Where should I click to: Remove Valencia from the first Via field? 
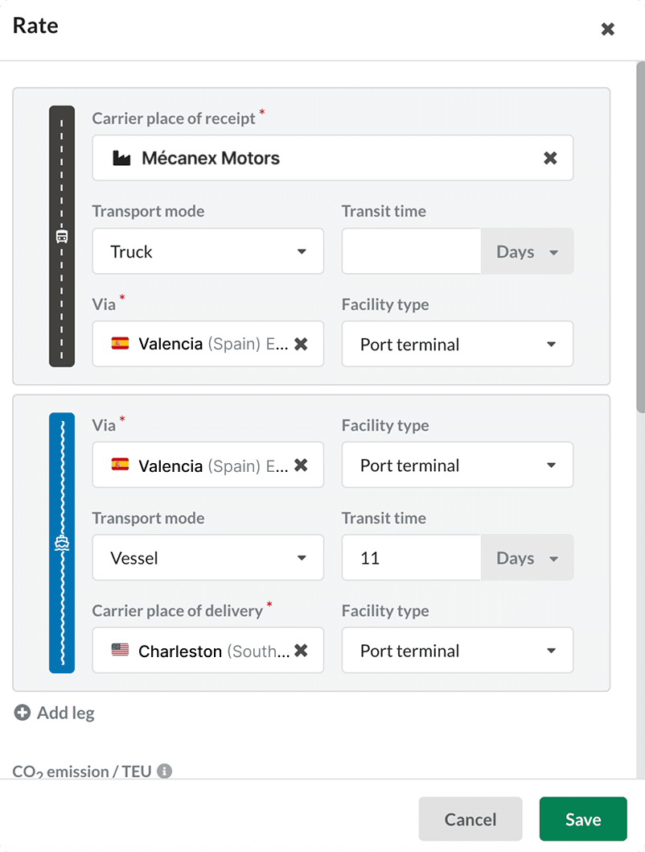(x=301, y=344)
